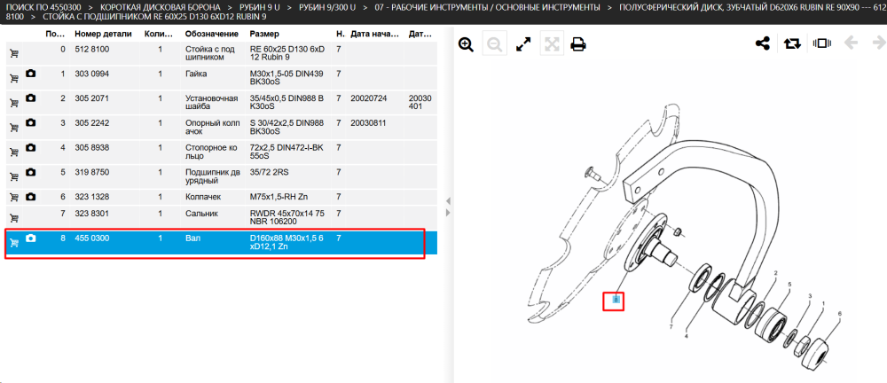The image size is (887, 383).
Task: Open the РУБИН 9 U breadcrumb
Action: (260, 7)
